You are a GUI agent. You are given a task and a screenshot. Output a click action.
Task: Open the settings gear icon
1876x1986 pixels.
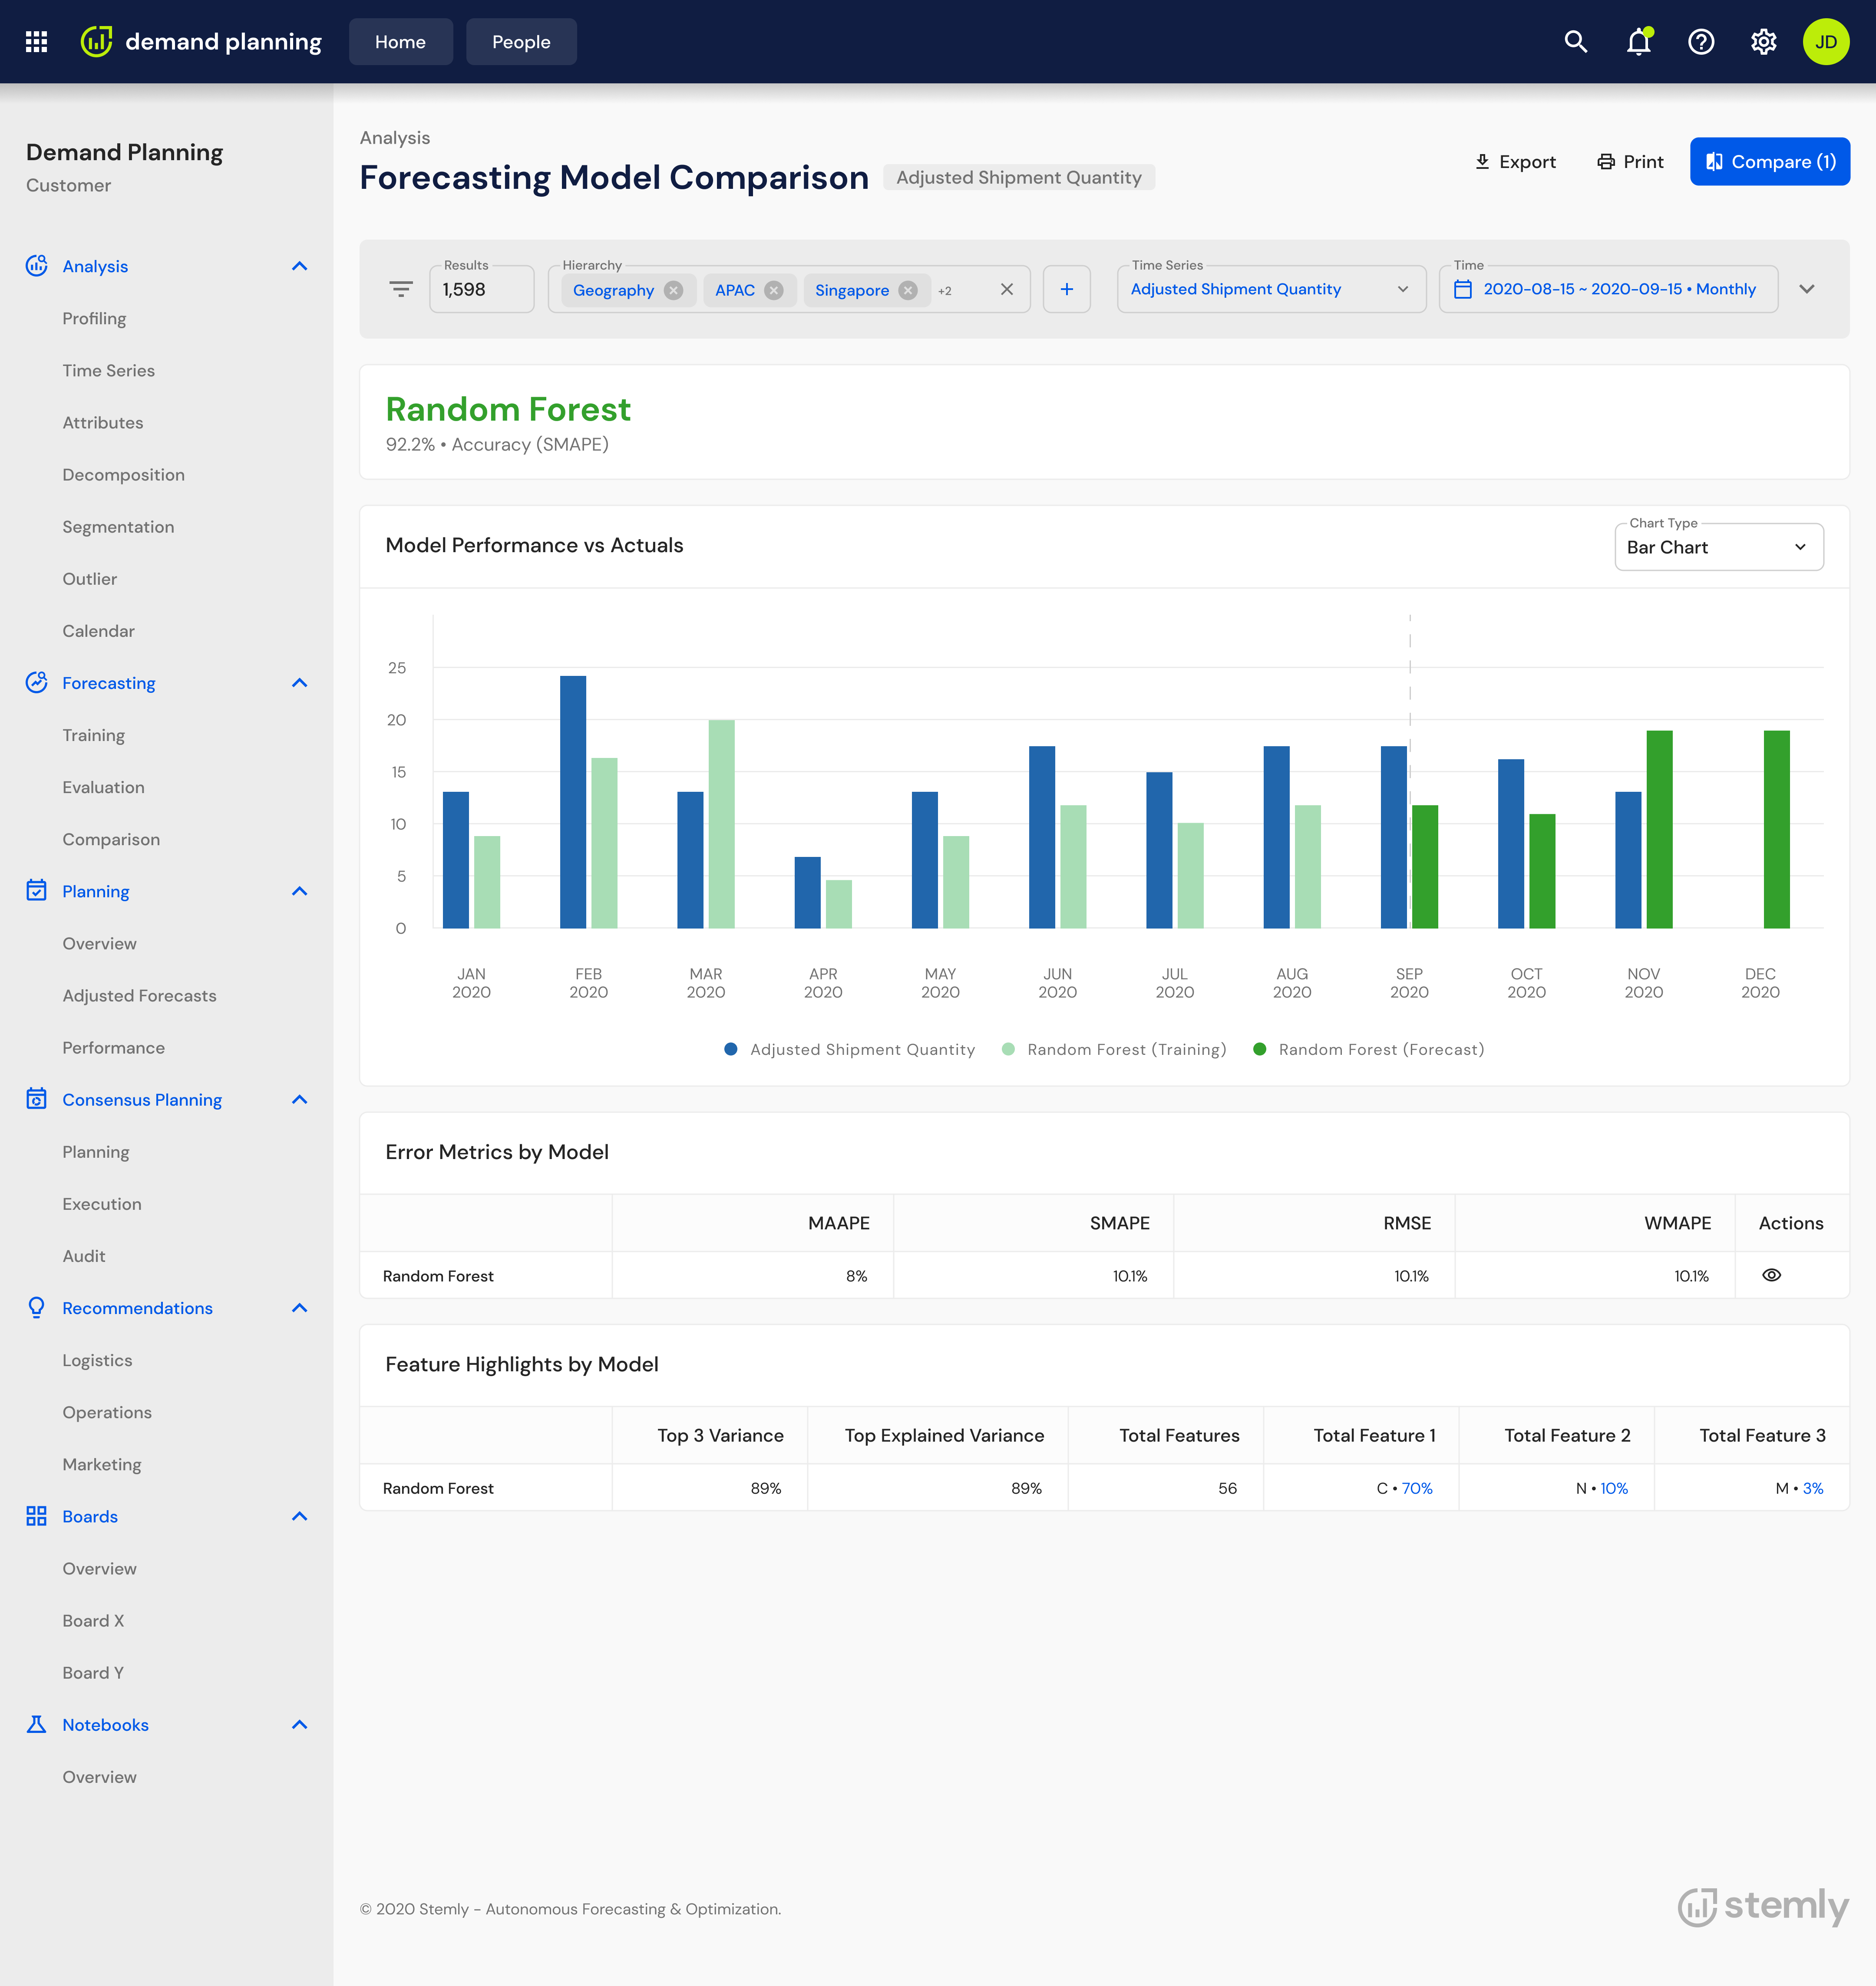1764,42
